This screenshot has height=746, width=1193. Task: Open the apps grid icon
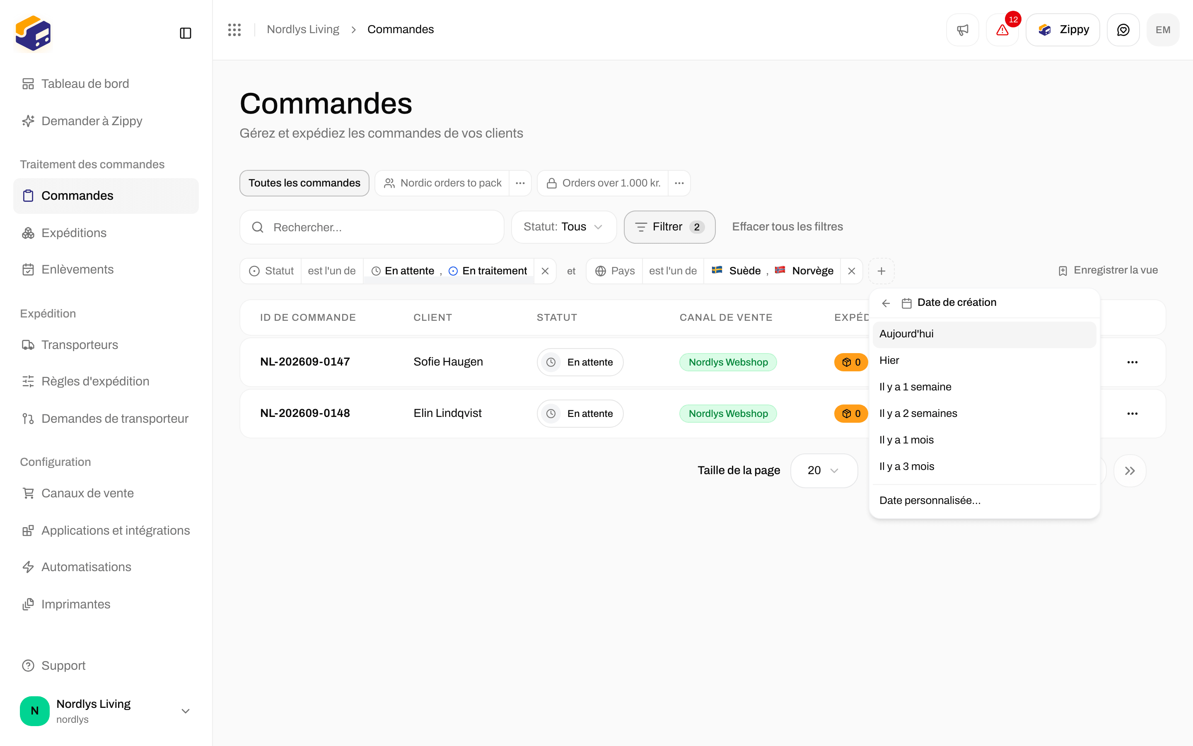point(234,29)
